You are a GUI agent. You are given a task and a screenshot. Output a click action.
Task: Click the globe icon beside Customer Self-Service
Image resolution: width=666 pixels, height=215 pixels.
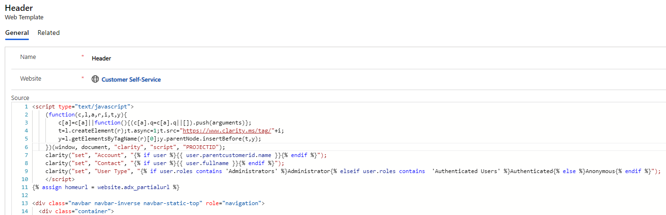[95, 80]
